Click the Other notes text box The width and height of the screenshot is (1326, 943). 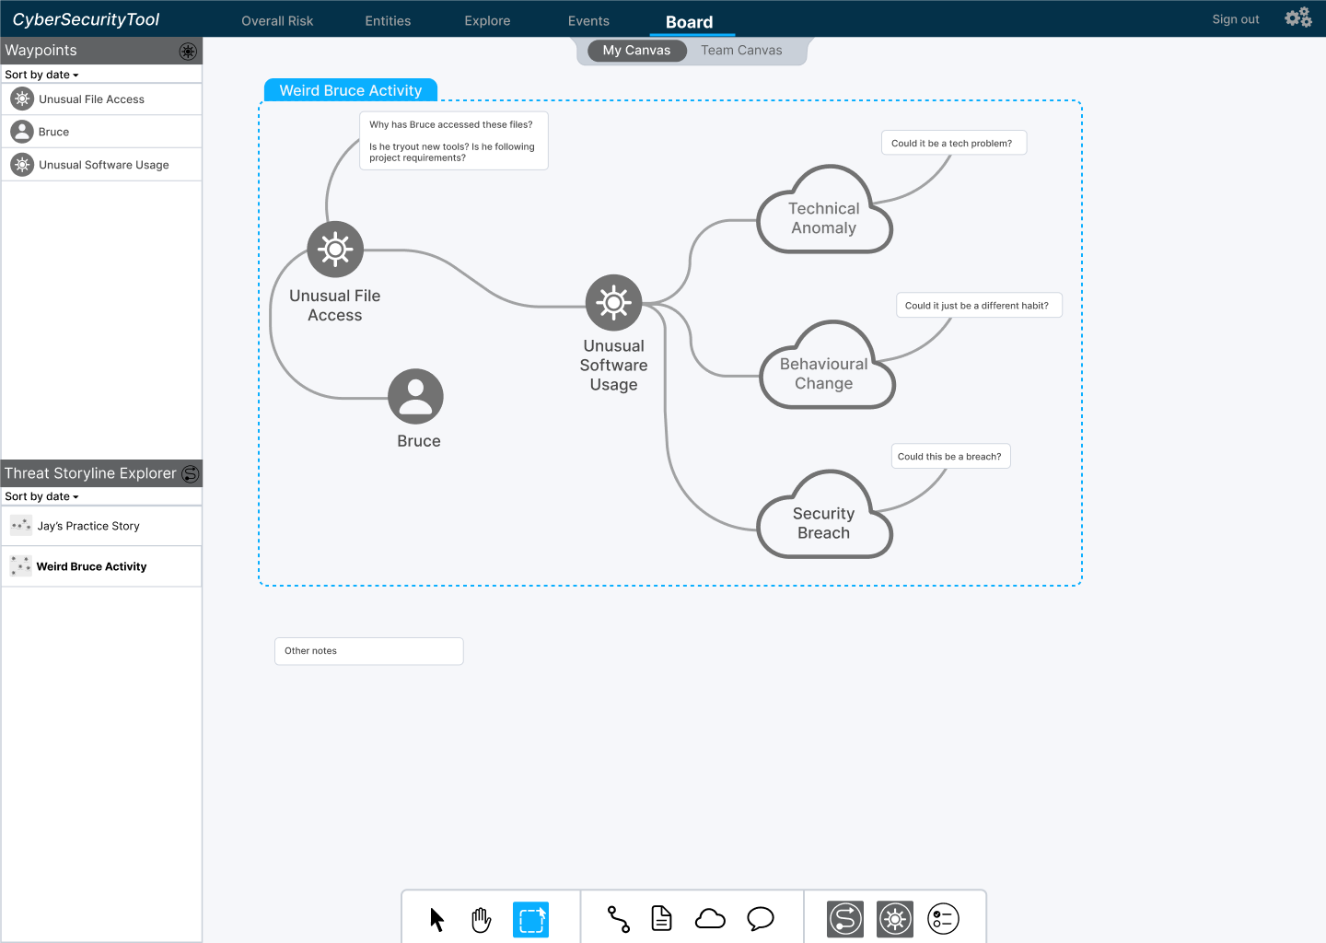tap(368, 651)
